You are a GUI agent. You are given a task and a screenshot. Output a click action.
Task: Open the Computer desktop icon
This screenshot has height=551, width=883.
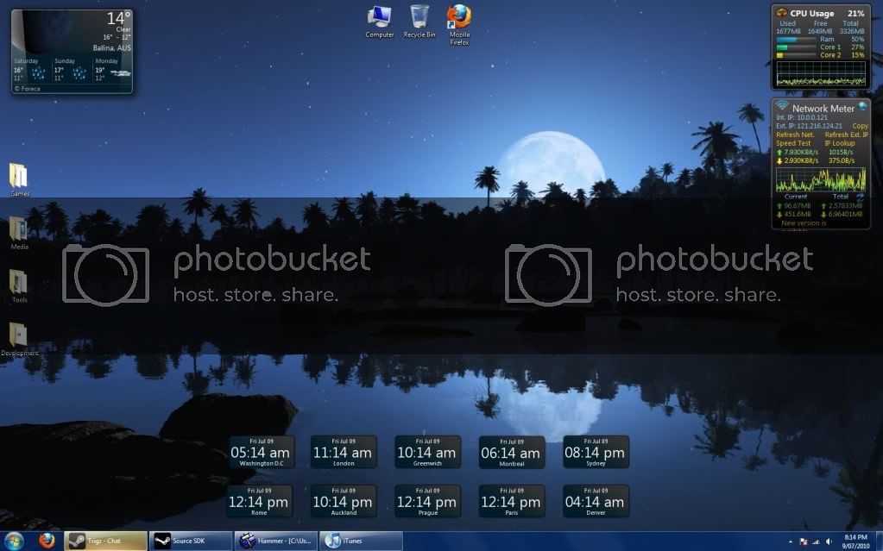379,17
